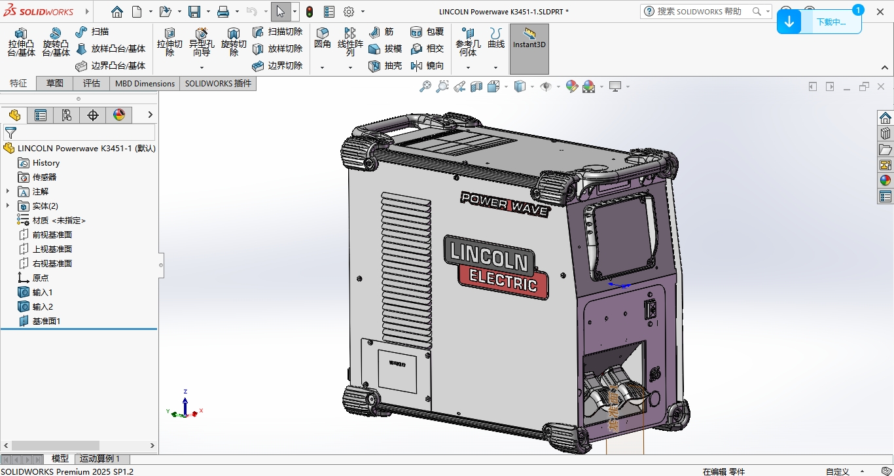Open the DisplayManager color ball tab
Viewport: 894px width, 476px height.
[119, 115]
